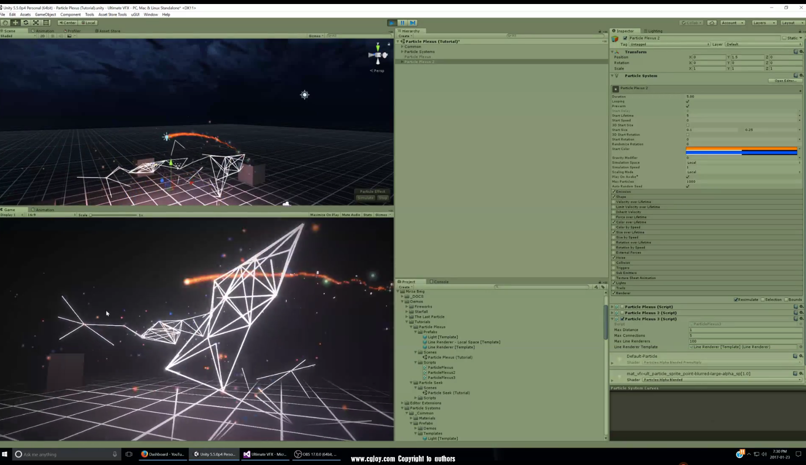806x465 pixels.
Task: Toggle Particle Plexus 2 active checkbox
Action: click(625, 38)
